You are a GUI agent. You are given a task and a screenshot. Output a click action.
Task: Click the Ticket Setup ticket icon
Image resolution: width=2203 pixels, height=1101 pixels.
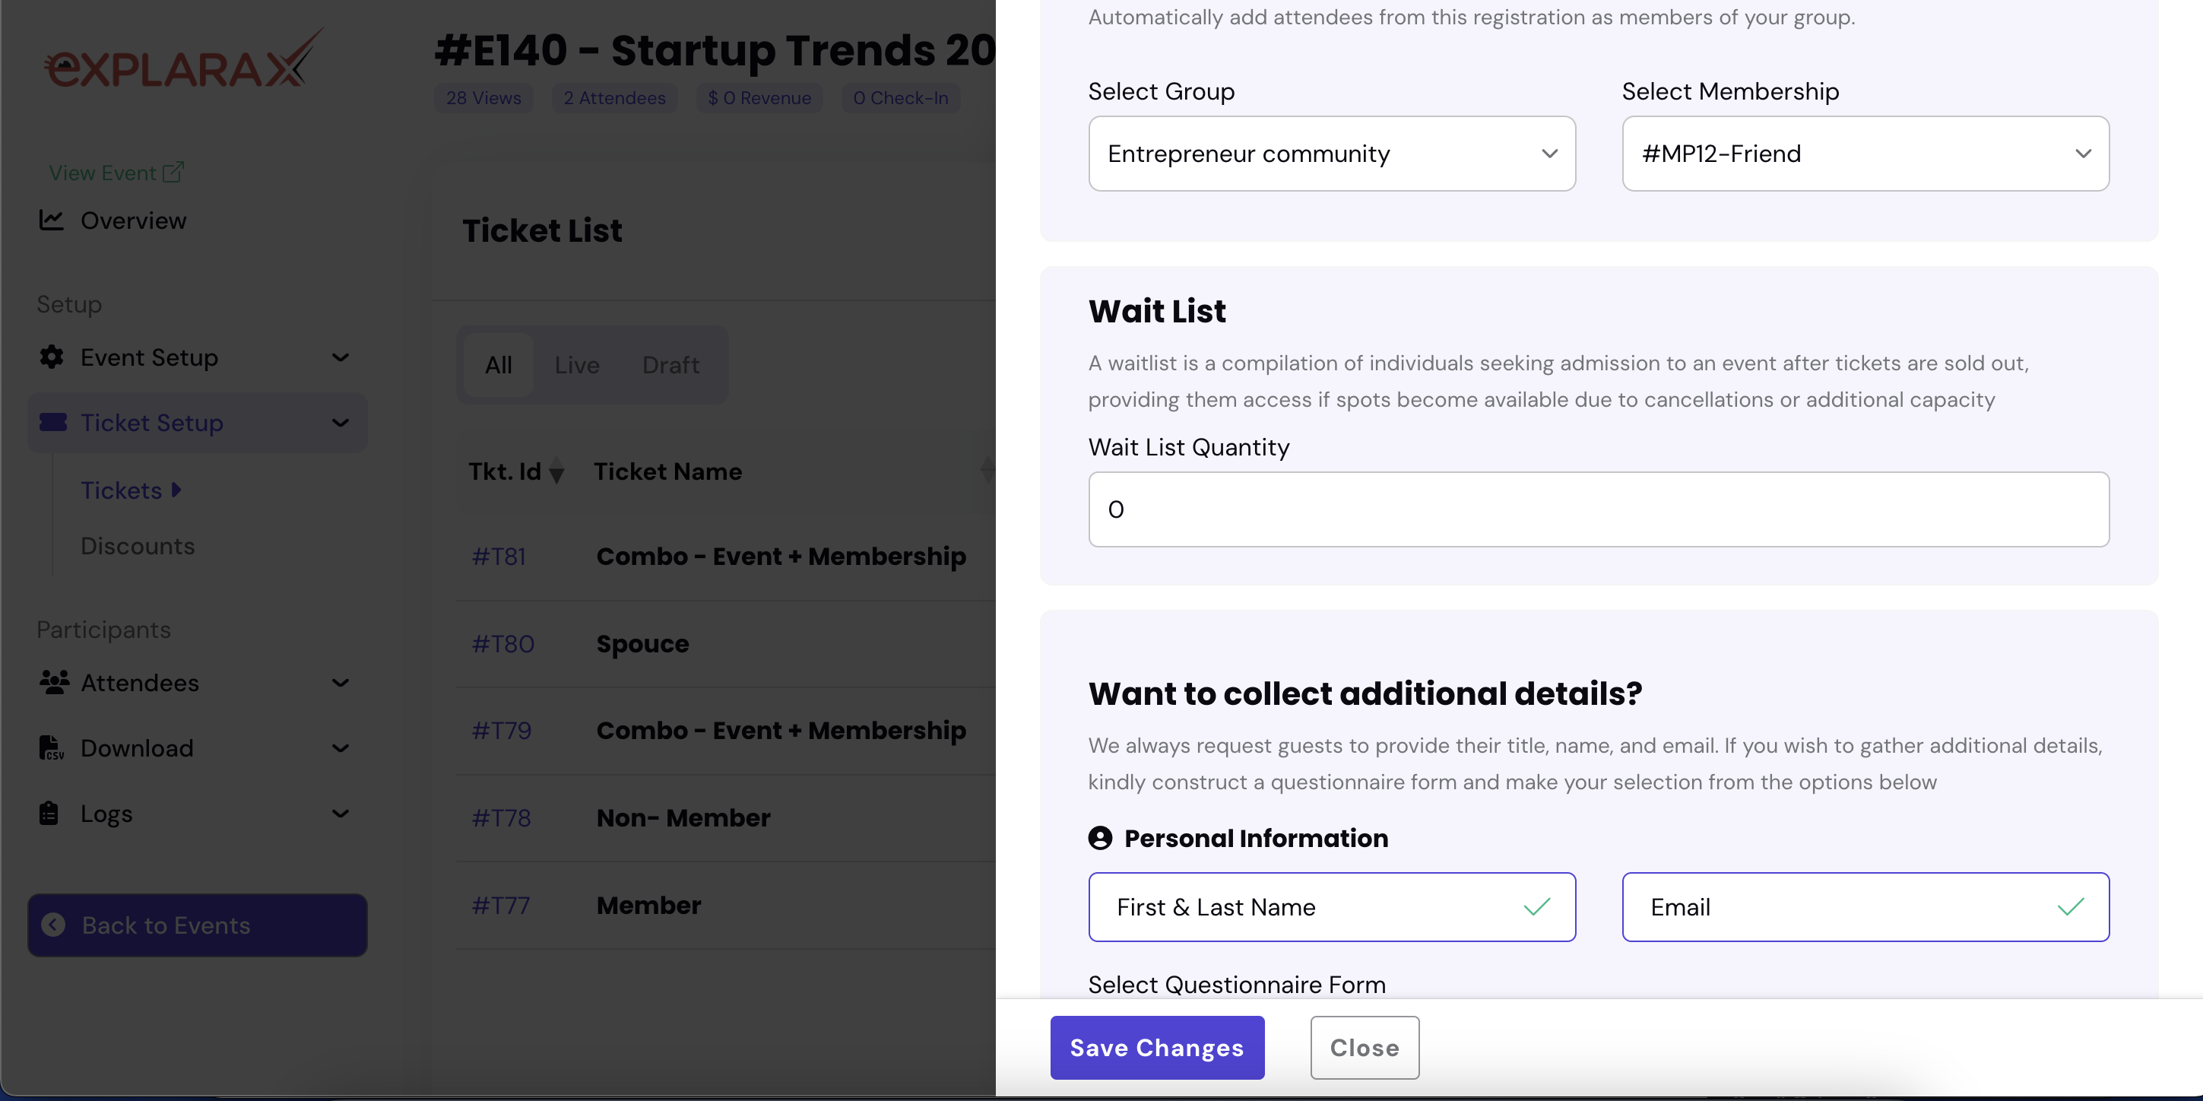point(52,422)
